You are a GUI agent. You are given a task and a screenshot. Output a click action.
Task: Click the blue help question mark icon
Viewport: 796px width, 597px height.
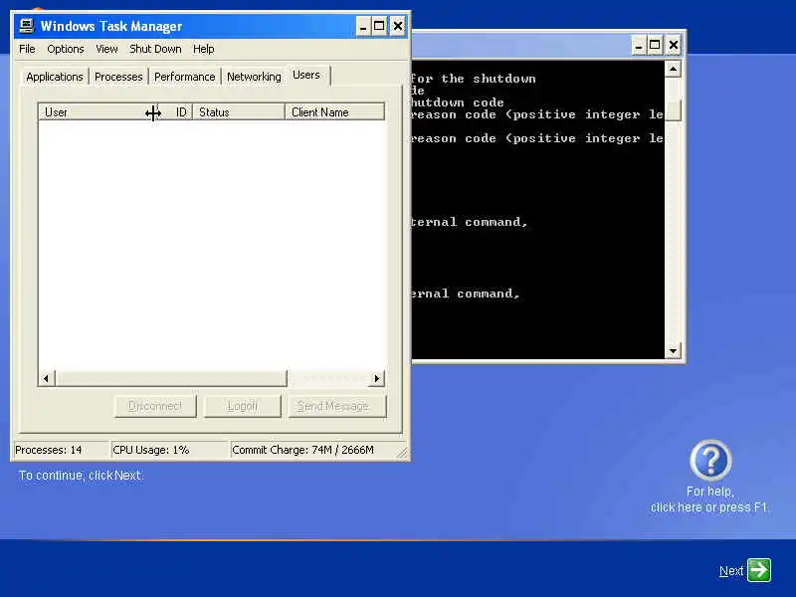point(710,460)
